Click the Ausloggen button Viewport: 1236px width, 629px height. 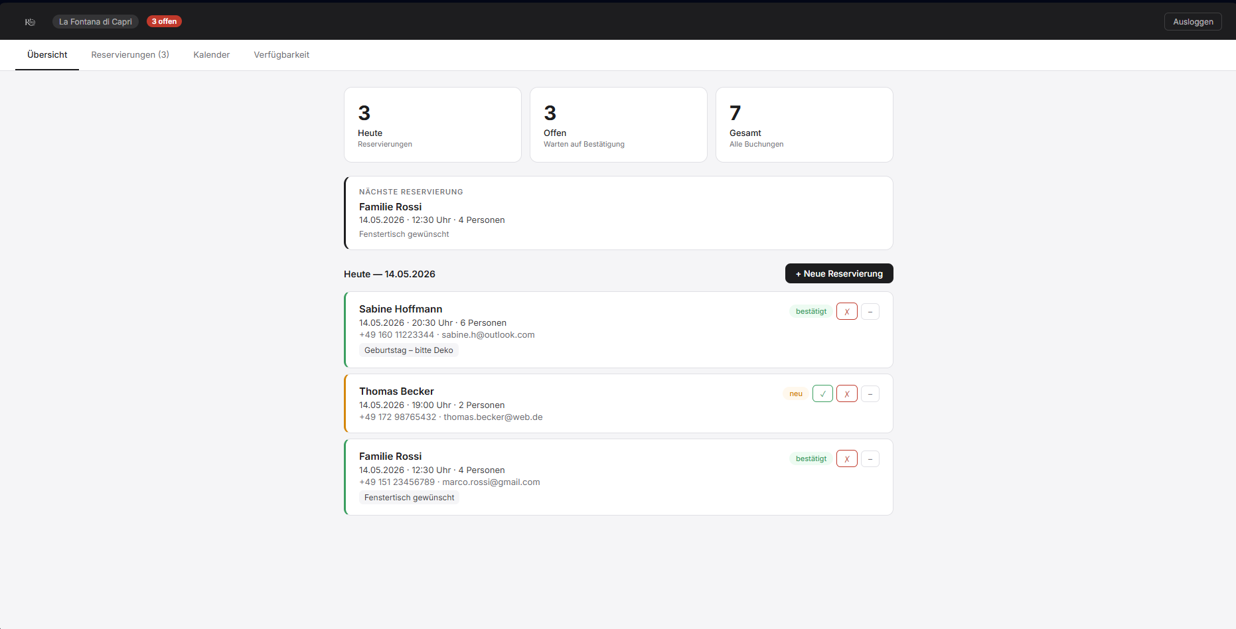1193,22
